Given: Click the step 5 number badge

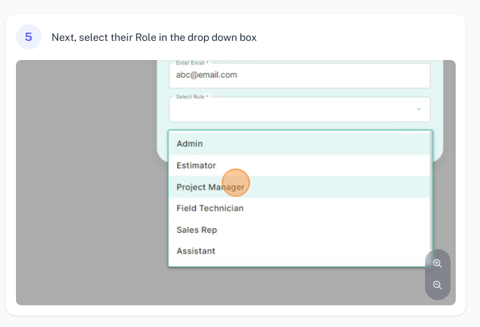Looking at the screenshot, I should coord(29,37).
